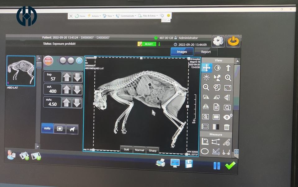Select the caliper distance measure tool
The width and height of the screenshot is (298, 187).
coord(226,152)
